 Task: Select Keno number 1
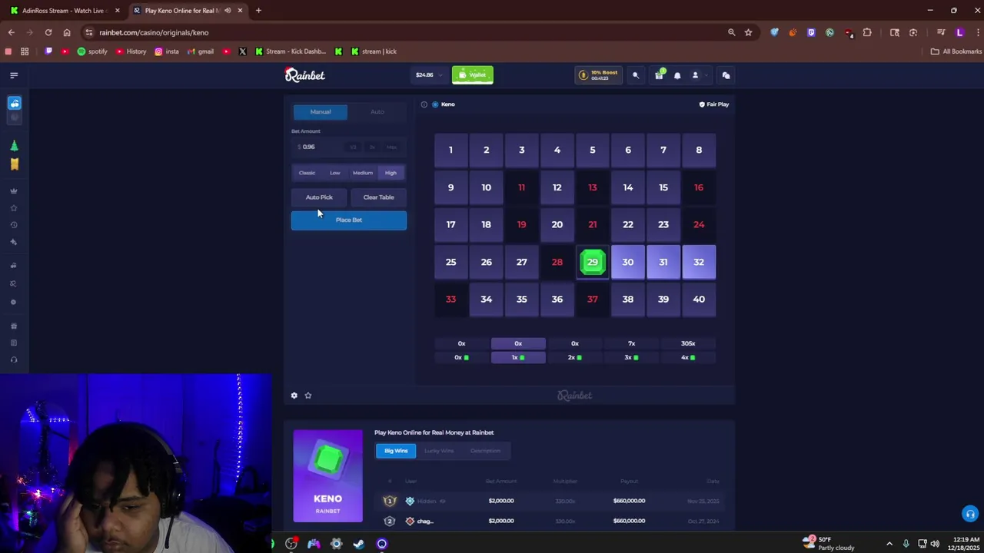point(451,150)
